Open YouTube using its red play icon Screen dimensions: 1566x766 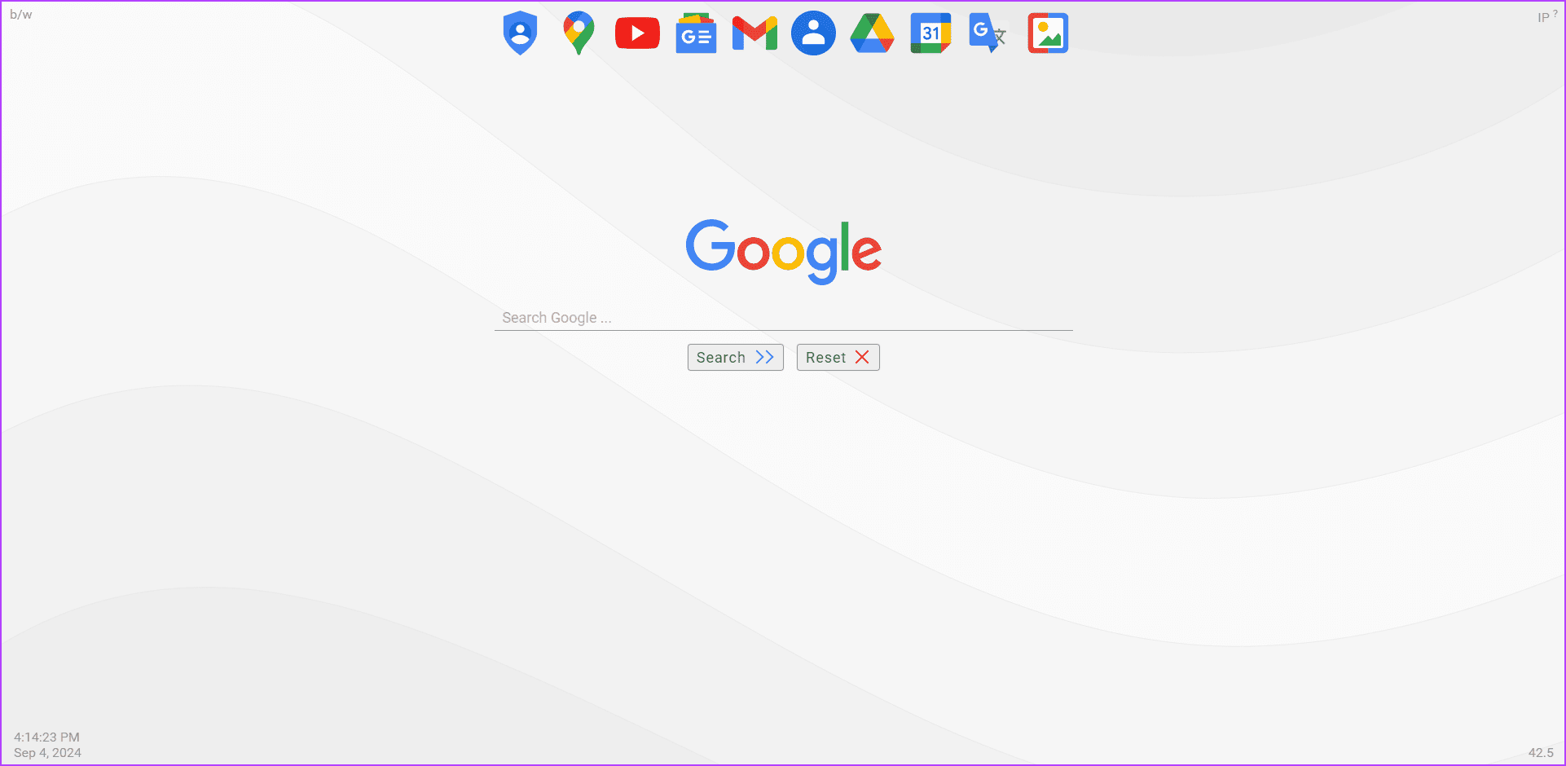click(x=637, y=33)
